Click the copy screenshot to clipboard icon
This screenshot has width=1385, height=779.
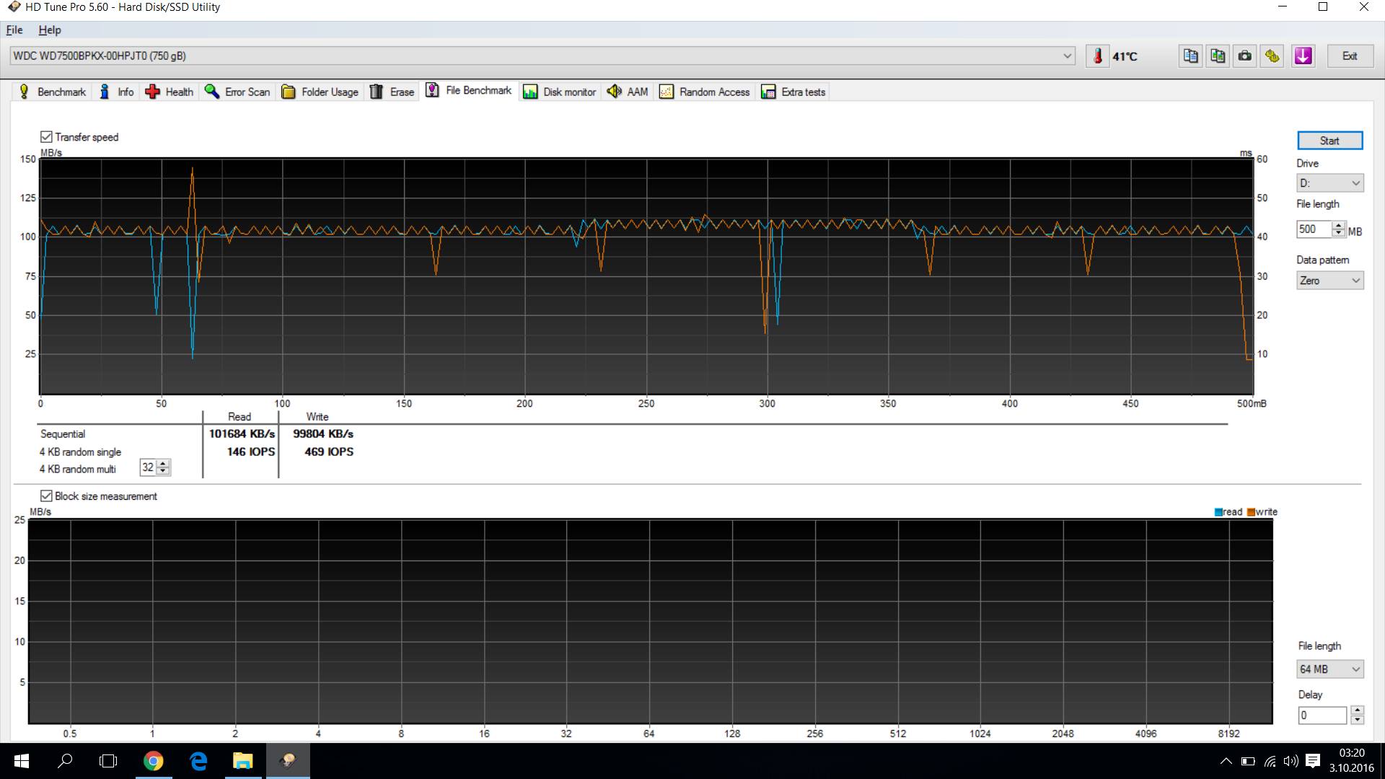coord(1218,56)
